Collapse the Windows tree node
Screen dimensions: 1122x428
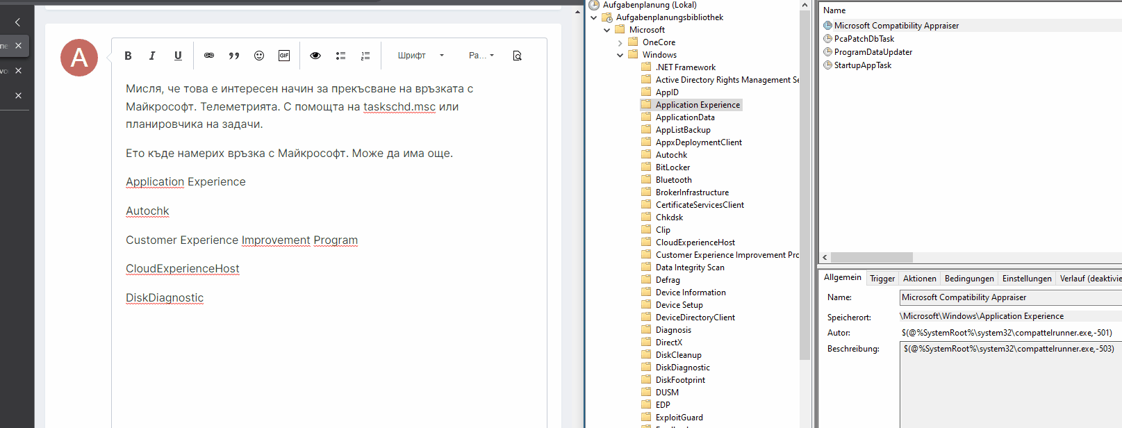620,55
